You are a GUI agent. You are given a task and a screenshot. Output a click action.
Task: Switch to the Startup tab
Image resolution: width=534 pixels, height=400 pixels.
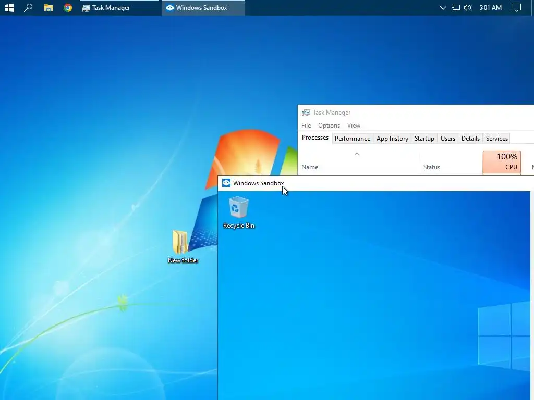click(x=424, y=139)
